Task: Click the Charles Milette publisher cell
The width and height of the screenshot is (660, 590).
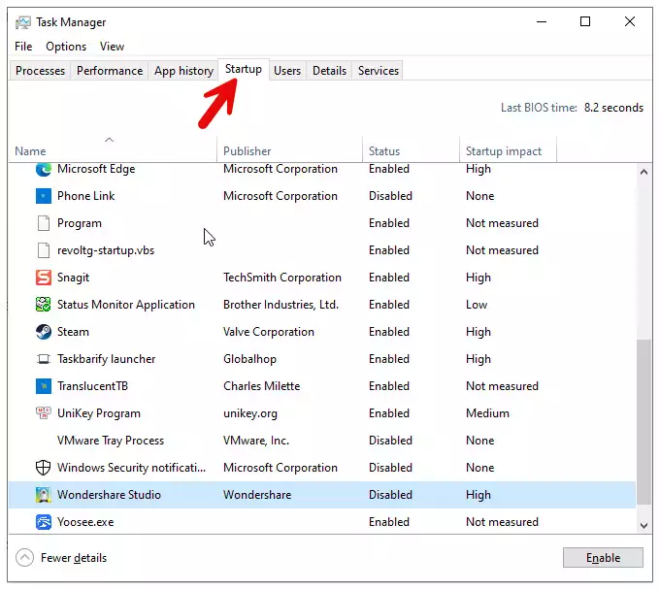Action: click(261, 386)
